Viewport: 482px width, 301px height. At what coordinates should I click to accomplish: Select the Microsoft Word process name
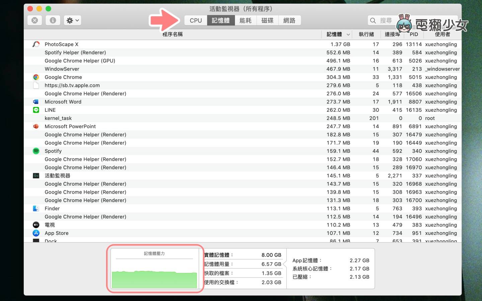tap(63, 102)
